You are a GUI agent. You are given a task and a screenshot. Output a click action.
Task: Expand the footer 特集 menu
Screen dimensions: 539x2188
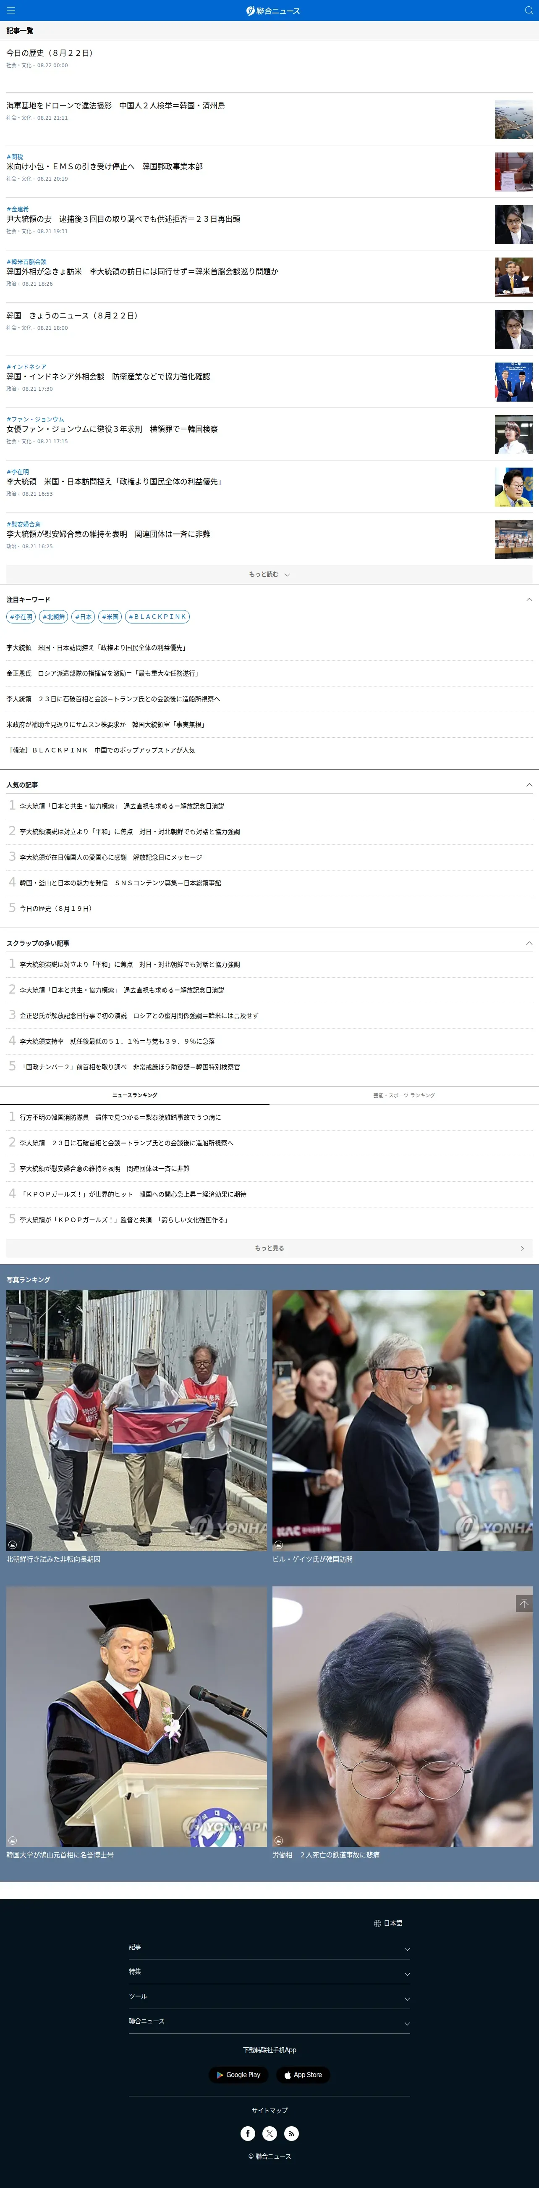[x=269, y=1971]
